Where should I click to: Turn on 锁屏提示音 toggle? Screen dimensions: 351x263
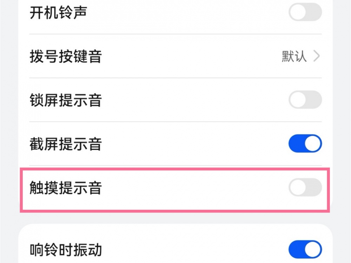click(305, 100)
